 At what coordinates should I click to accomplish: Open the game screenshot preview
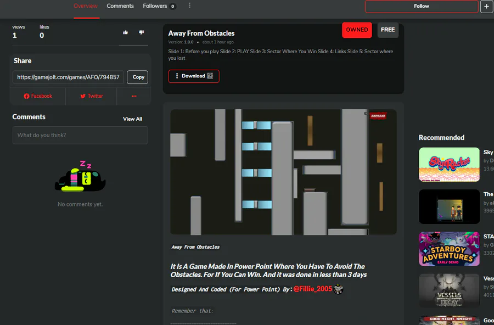pyautogui.click(x=283, y=172)
